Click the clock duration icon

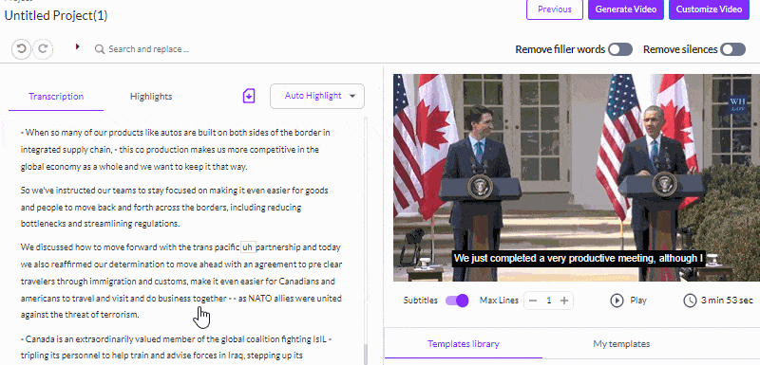coord(690,301)
